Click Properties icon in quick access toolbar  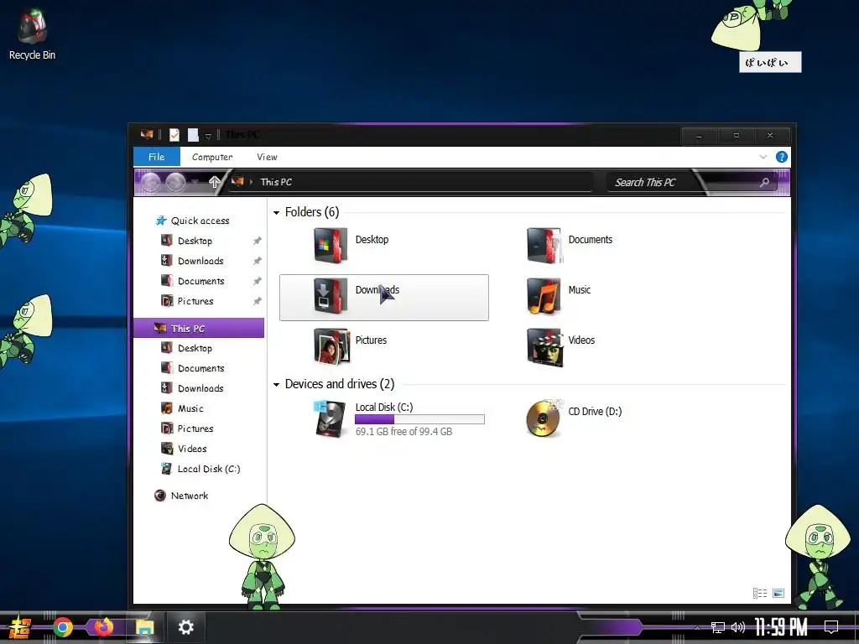[174, 135]
